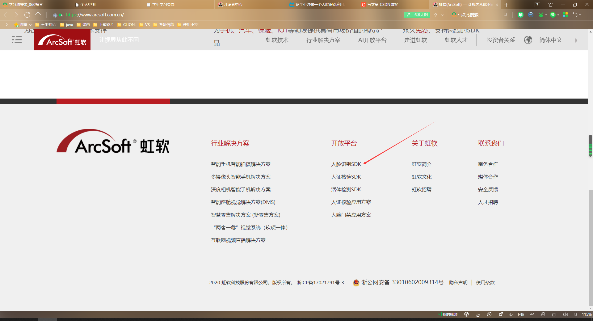Open the 投资者关系 nav link
Screen dimensions: 593x321
[x=501, y=40]
